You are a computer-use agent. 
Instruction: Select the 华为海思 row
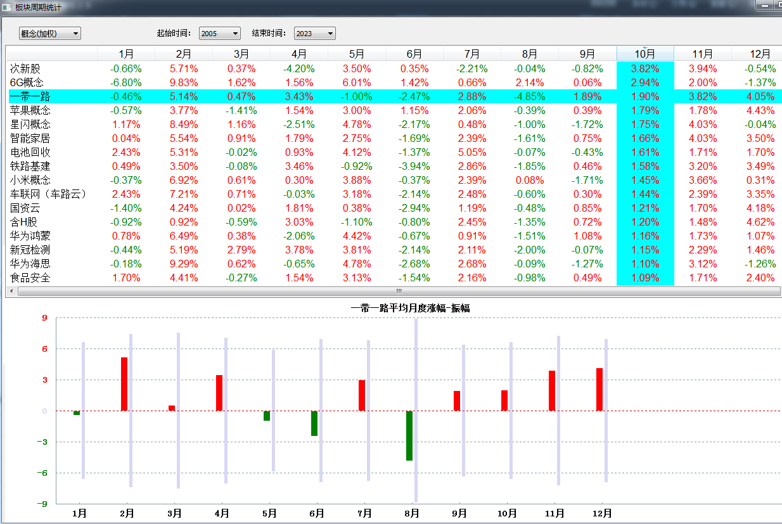pos(394,264)
